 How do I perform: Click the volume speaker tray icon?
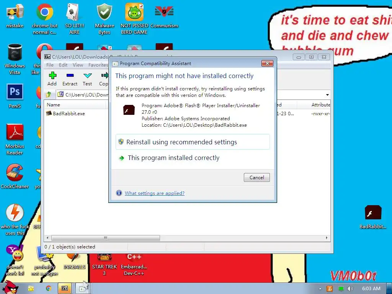(350, 289)
